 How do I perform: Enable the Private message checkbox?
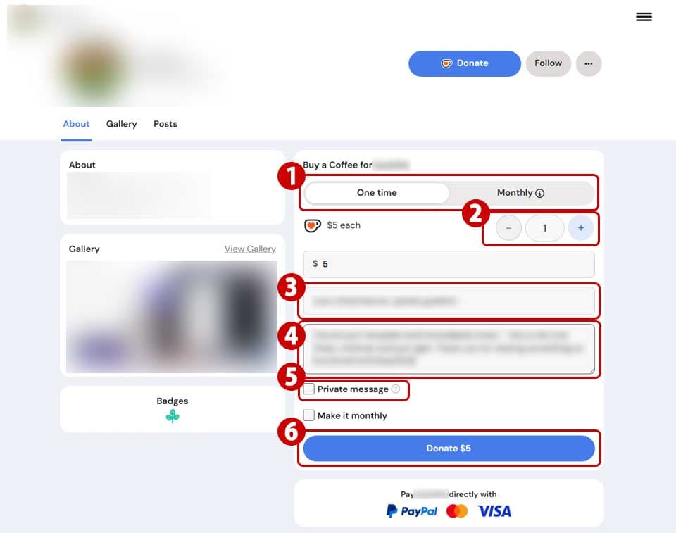point(308,389)
